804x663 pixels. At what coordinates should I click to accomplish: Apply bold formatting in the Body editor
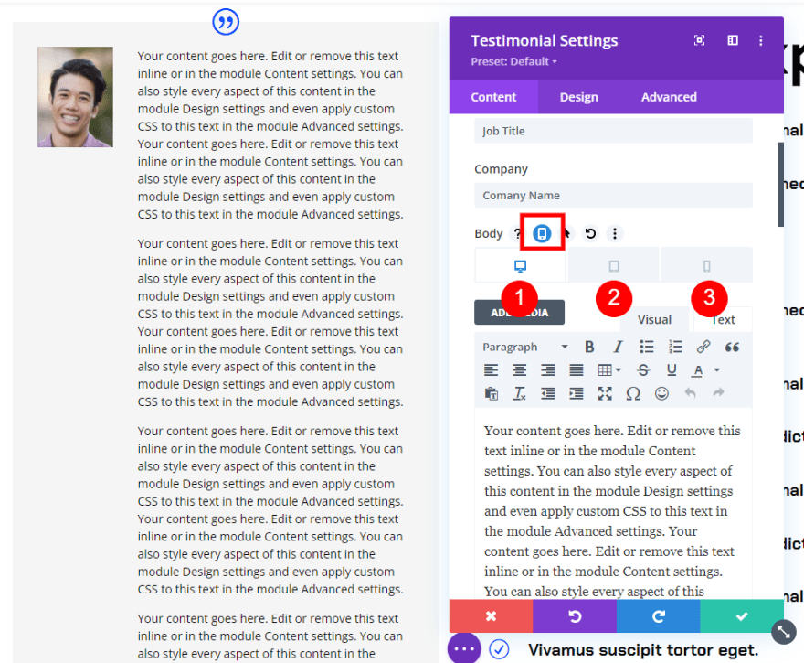[589, 347]
